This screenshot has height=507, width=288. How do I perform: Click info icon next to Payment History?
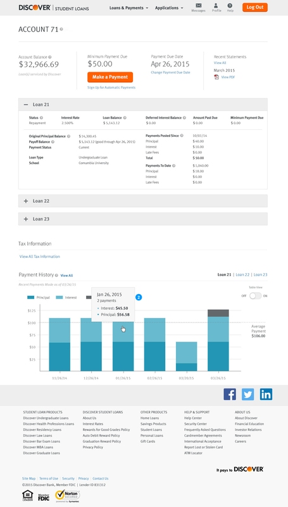click(x=56, y=276)
